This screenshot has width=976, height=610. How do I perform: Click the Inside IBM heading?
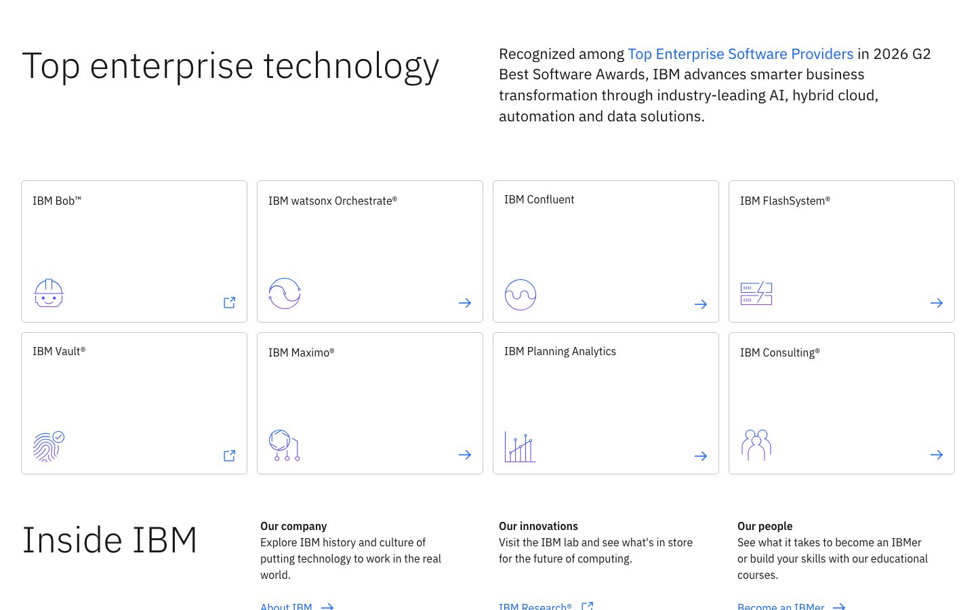(109, 540)
